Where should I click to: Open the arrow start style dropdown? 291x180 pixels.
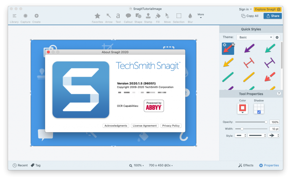point(241,135)
